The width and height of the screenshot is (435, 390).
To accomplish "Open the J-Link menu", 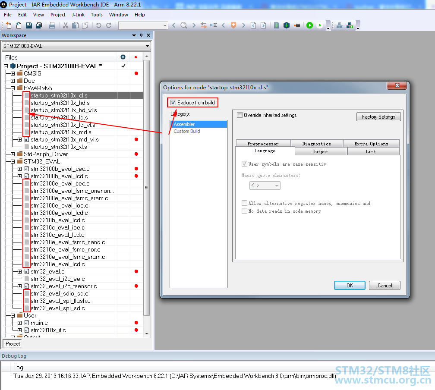I will click(x=78, y=15).
